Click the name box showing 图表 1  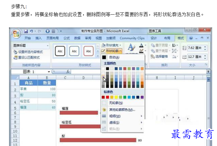pos(29,71)
